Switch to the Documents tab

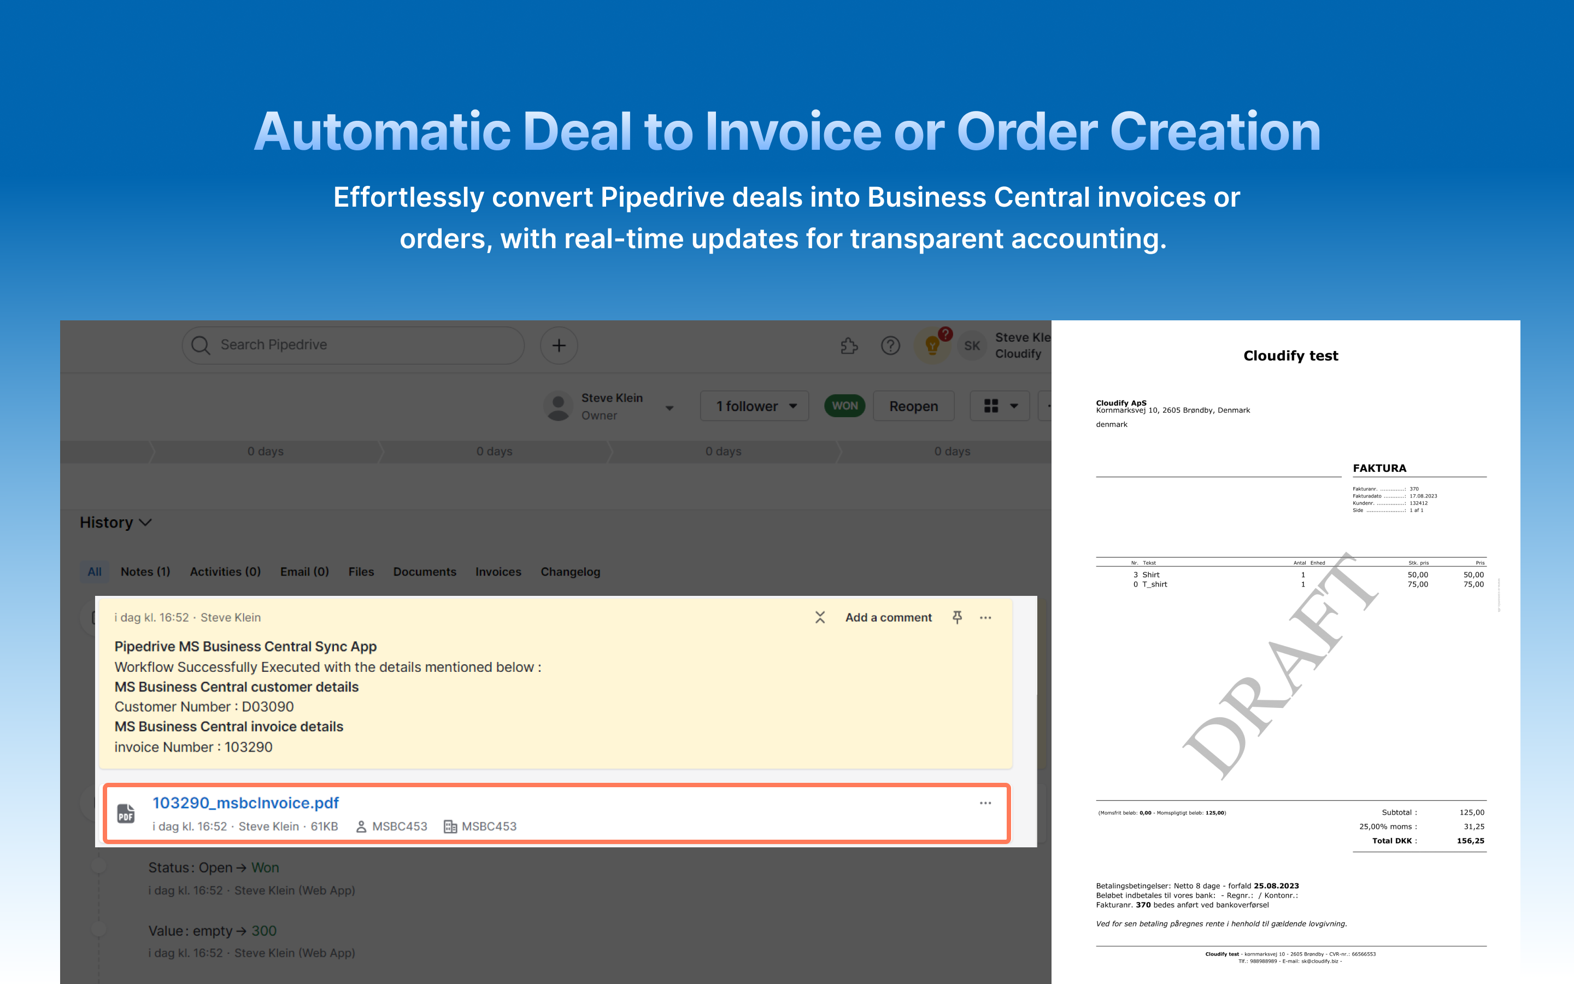(425, 571)
